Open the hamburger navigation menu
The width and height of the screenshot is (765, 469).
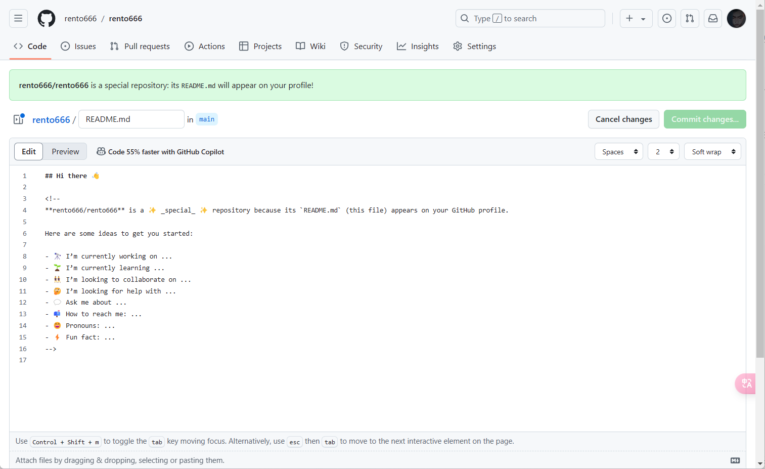point(18,18)
